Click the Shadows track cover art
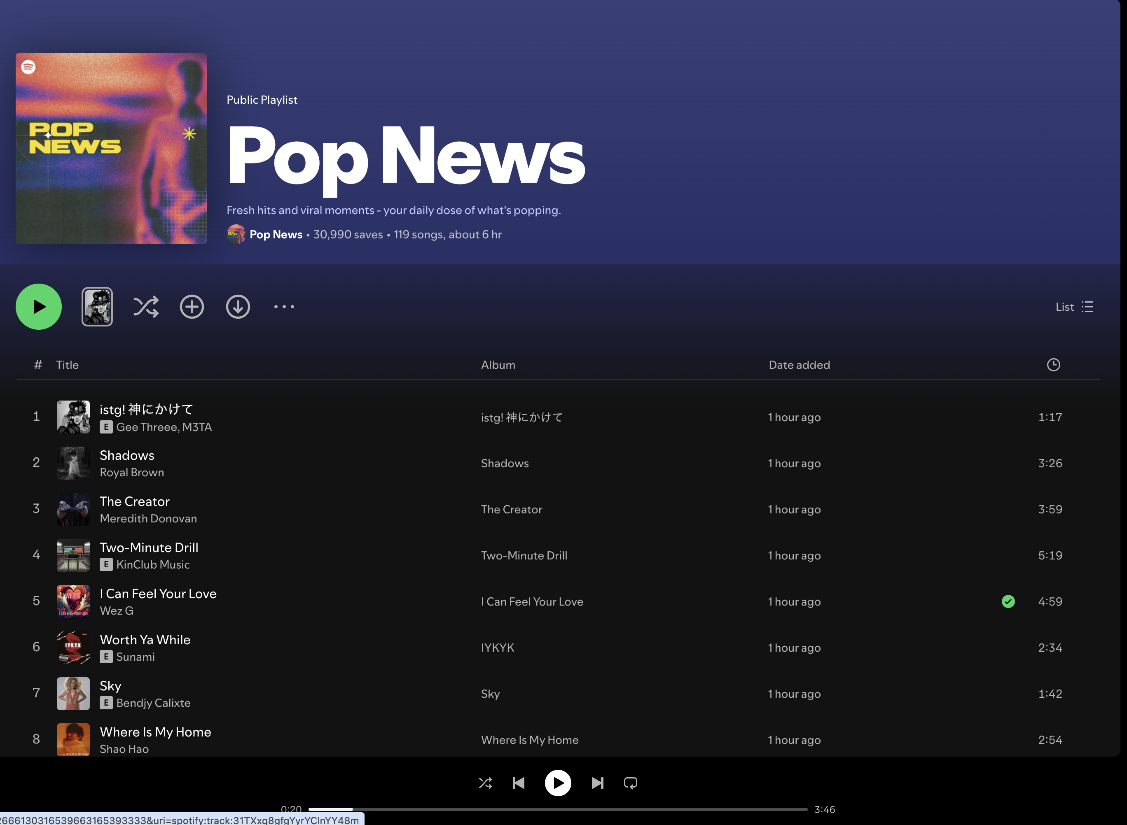1127x825 pixels. point(73,463)
